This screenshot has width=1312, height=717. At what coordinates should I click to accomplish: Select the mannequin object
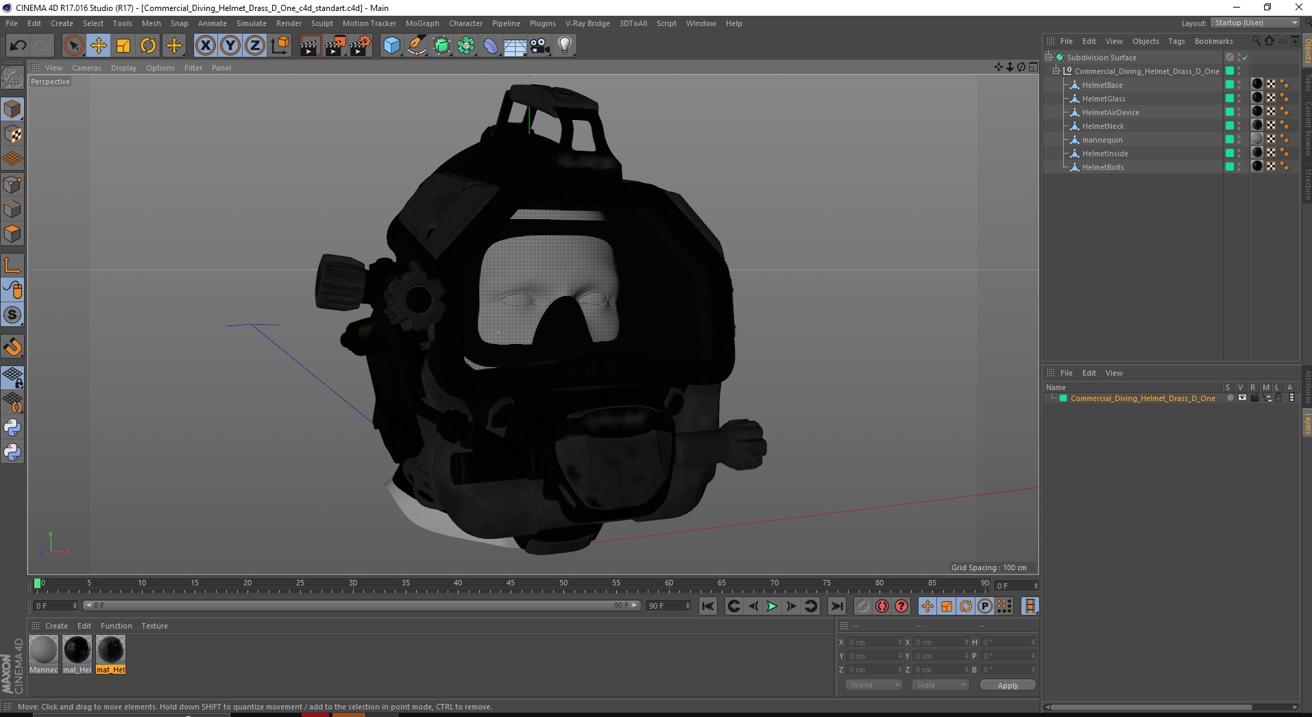click(x=1102, y=140)
